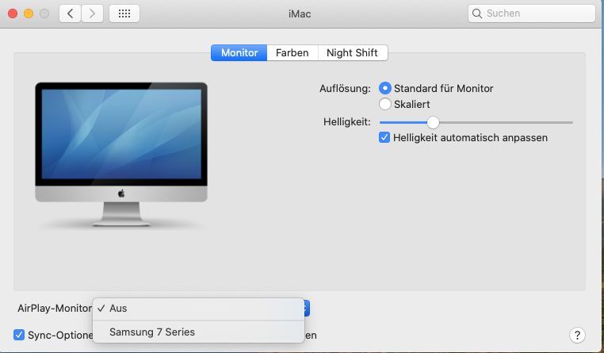Choose 'Aus' in AirPlay dropdown
604x353 pixels.
[x=119, y=308]
